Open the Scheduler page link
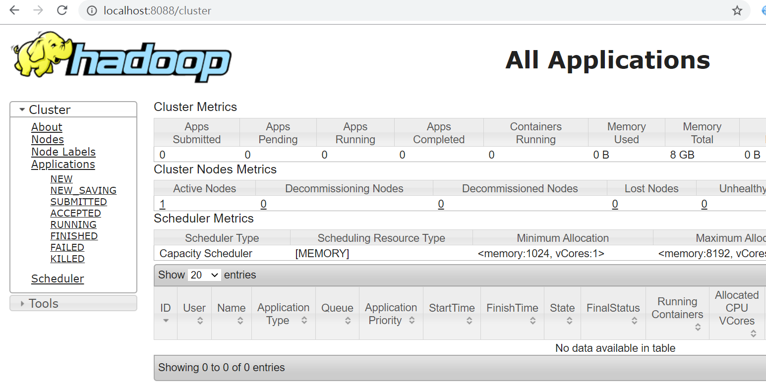766x388 pixels. [x=58, y=279]
